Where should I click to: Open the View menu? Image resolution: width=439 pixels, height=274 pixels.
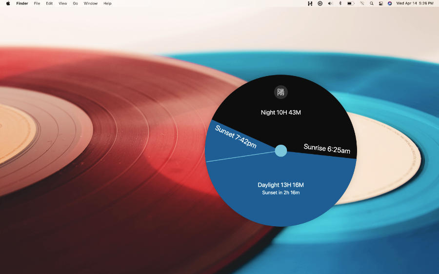coord(63,3)
